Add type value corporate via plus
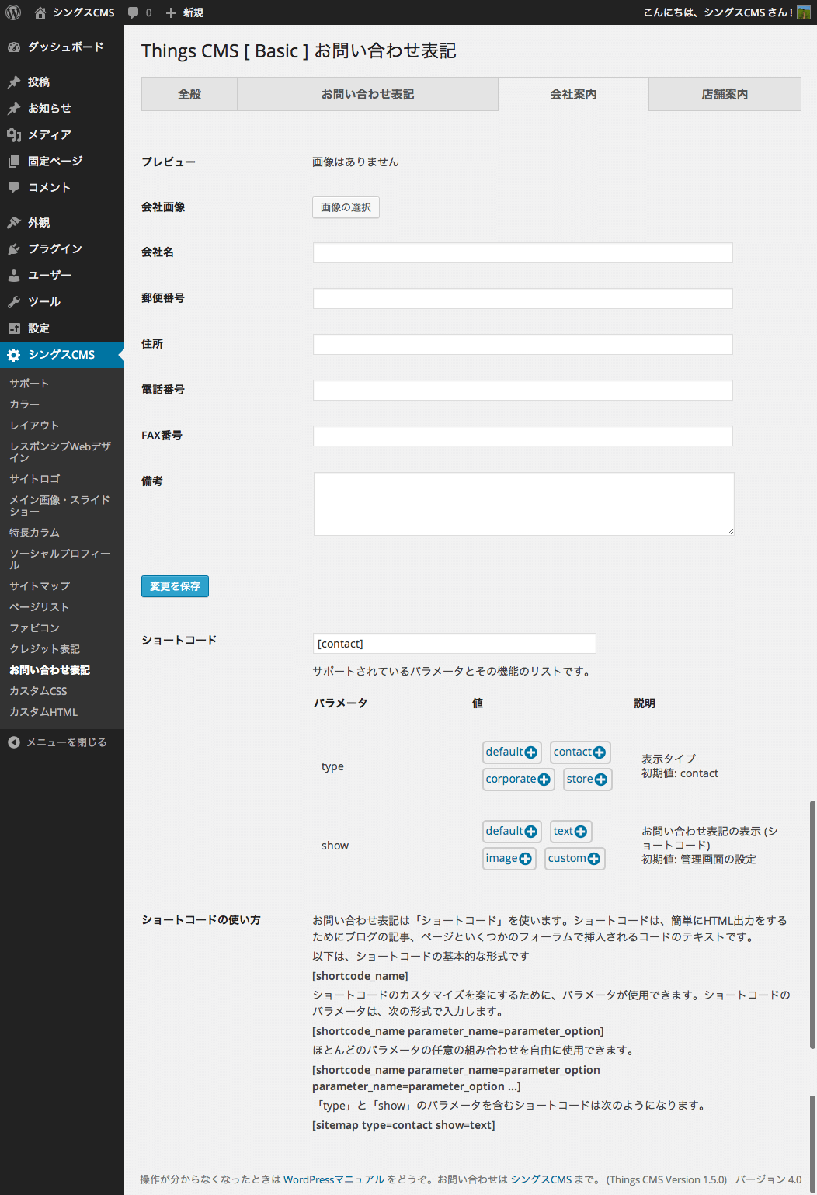Viewport: 817px width, 1195px height. [x=544, y=780]
